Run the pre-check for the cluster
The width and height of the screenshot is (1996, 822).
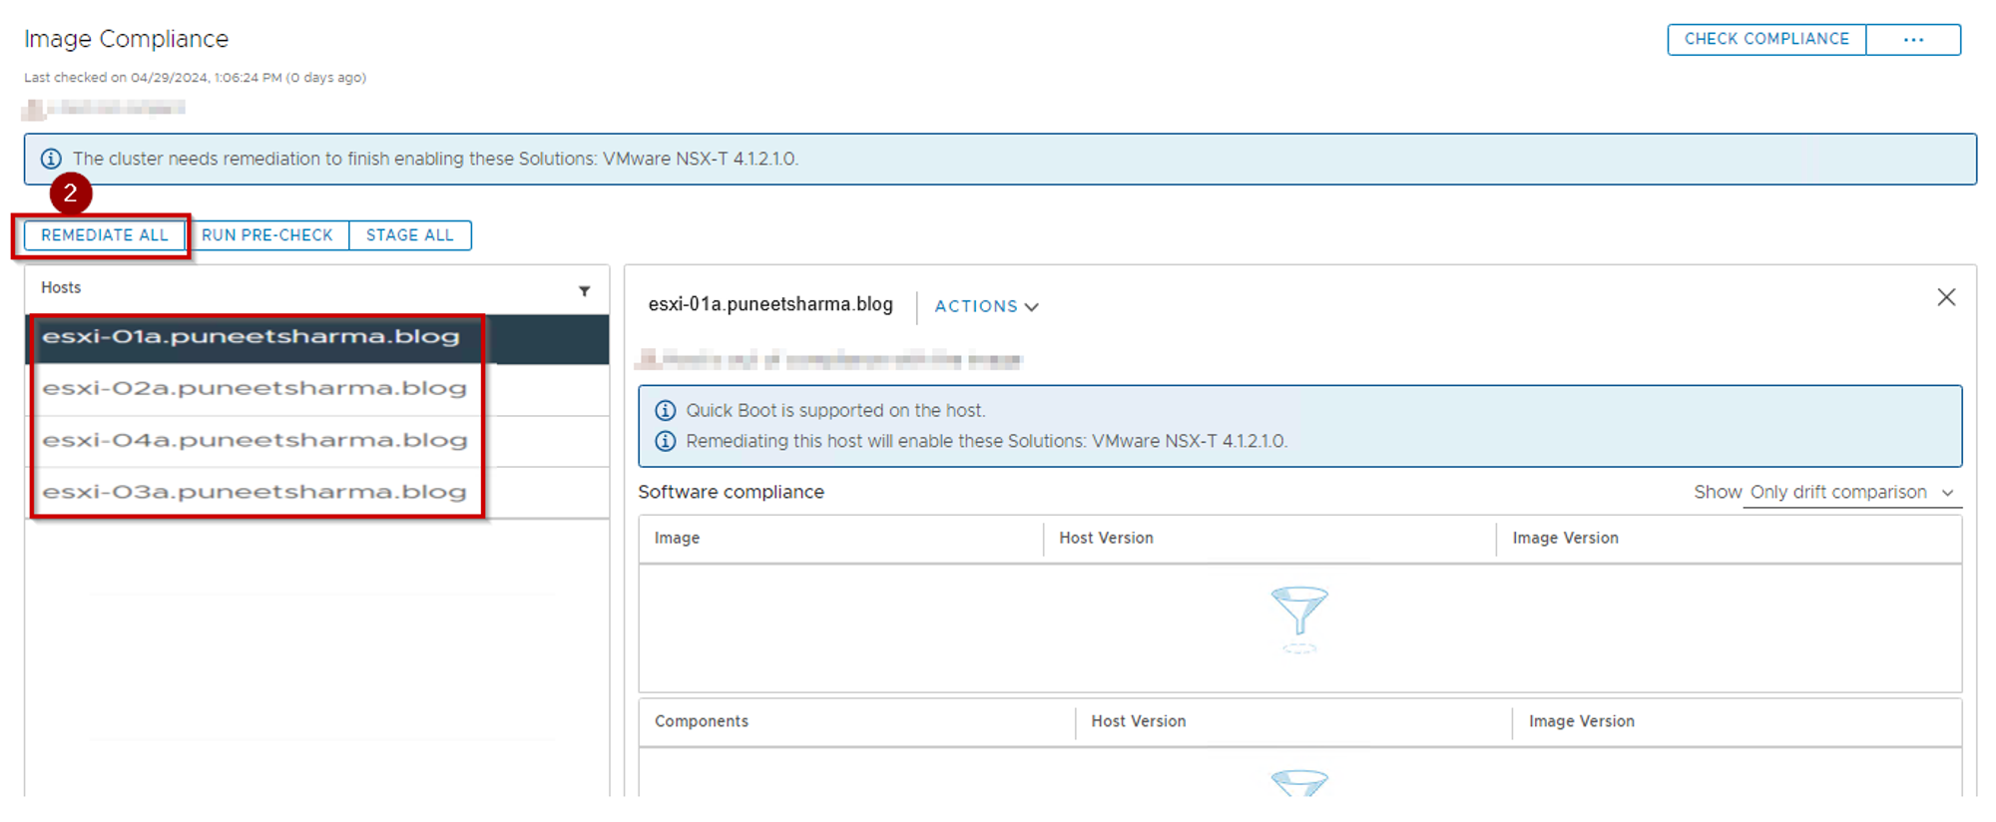tap(266, 235)
